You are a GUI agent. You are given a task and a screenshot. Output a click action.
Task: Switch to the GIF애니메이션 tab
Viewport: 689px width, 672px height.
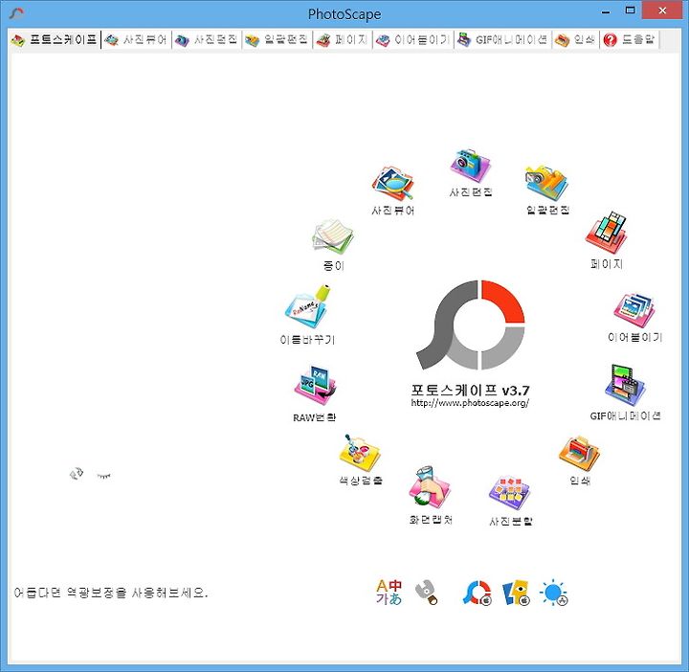502,40
